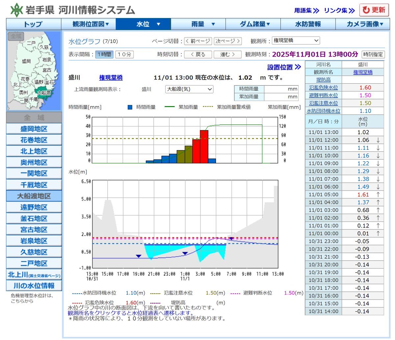Open the 大船渡(気) rainfall station dropdown
The height and width of the screenshot is (340, 395).
[189, 89]
